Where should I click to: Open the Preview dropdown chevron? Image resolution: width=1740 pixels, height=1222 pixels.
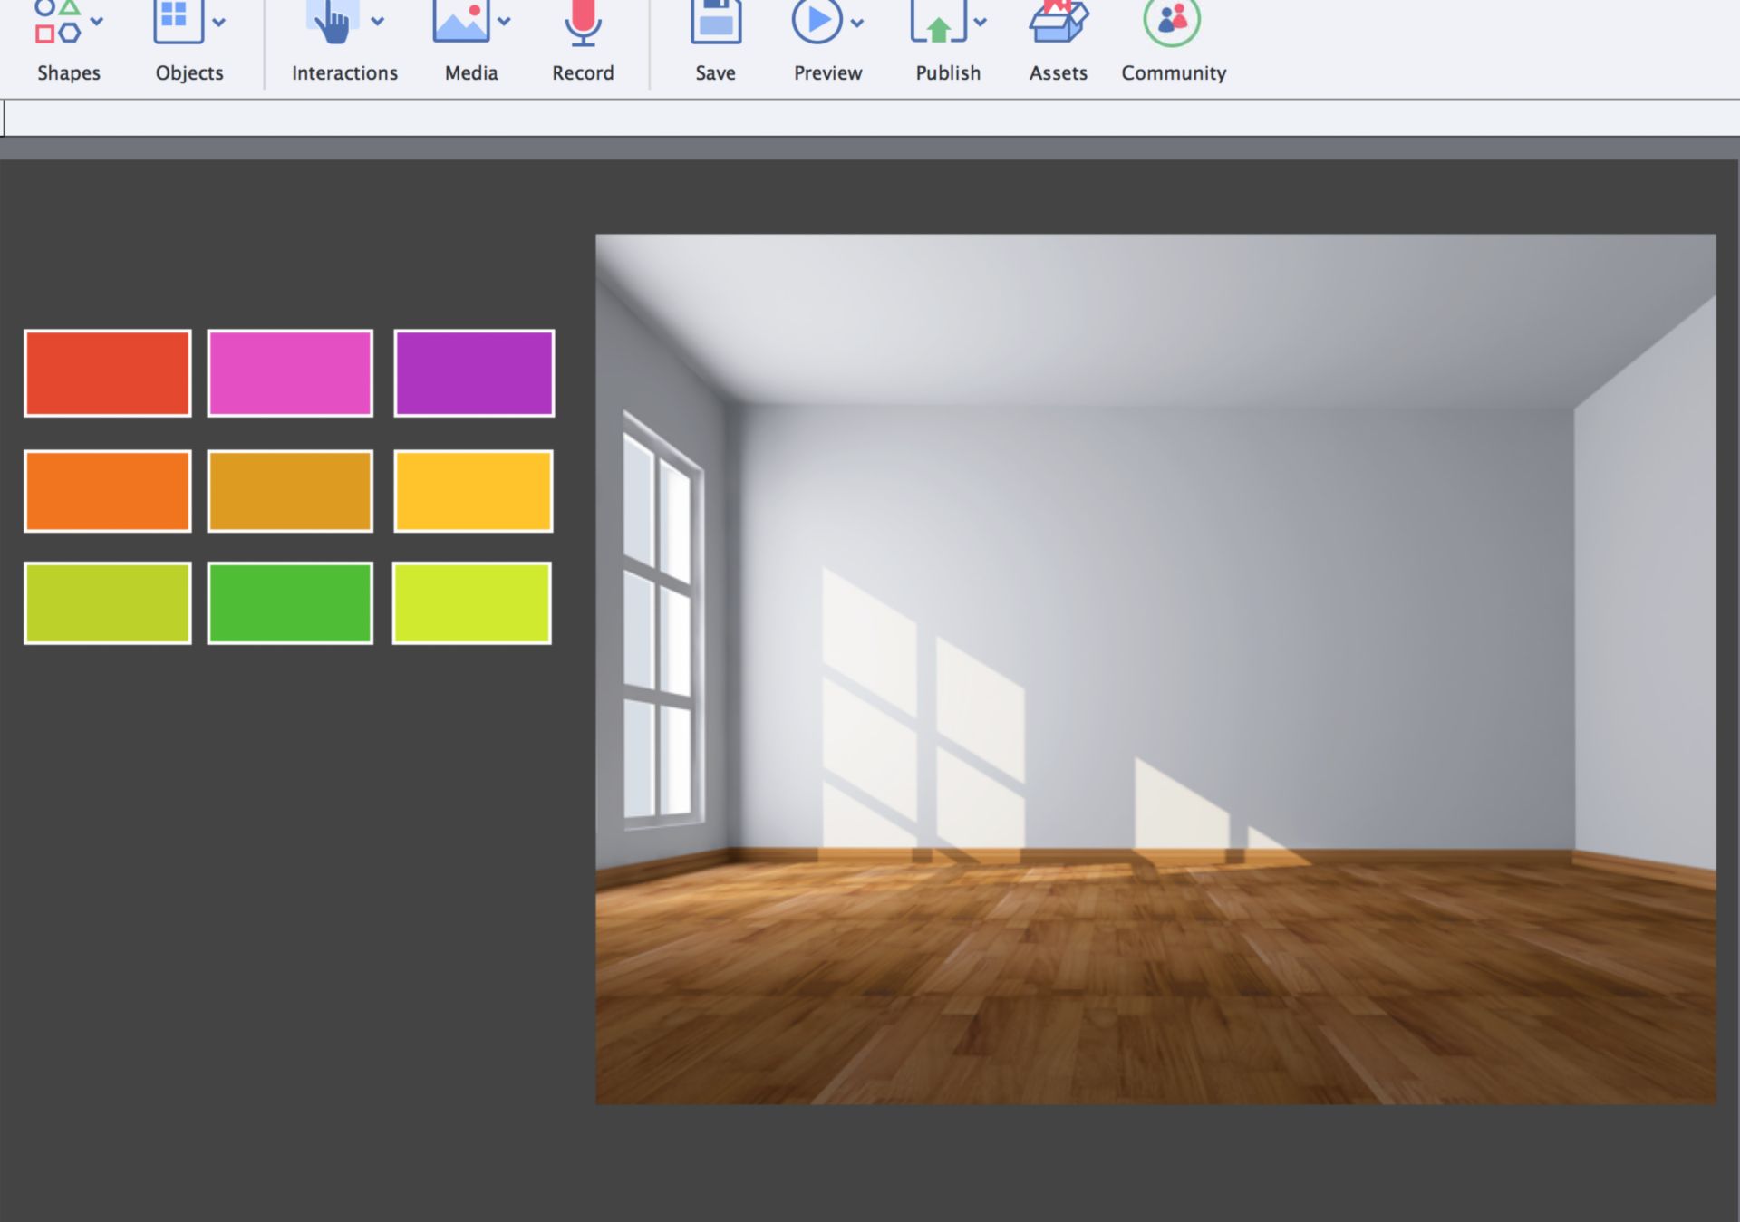pos(857,22)
